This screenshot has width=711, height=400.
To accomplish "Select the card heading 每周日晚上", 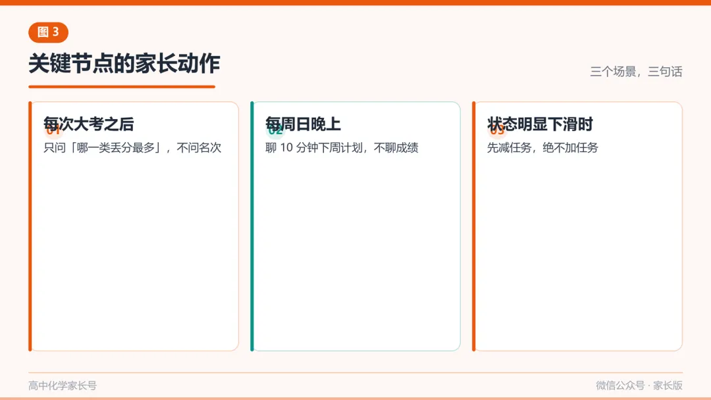I will (x=303, y=124).
